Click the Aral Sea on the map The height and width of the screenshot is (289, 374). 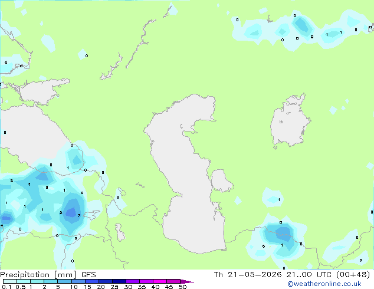(x=290, y=121)
